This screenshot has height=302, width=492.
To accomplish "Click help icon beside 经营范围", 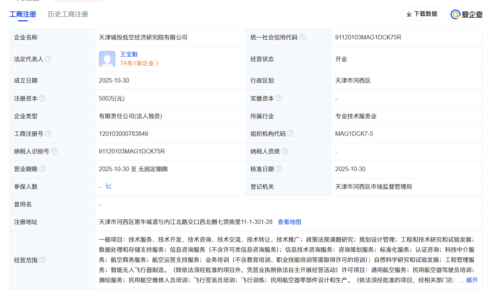I will (x=42, y=260).
